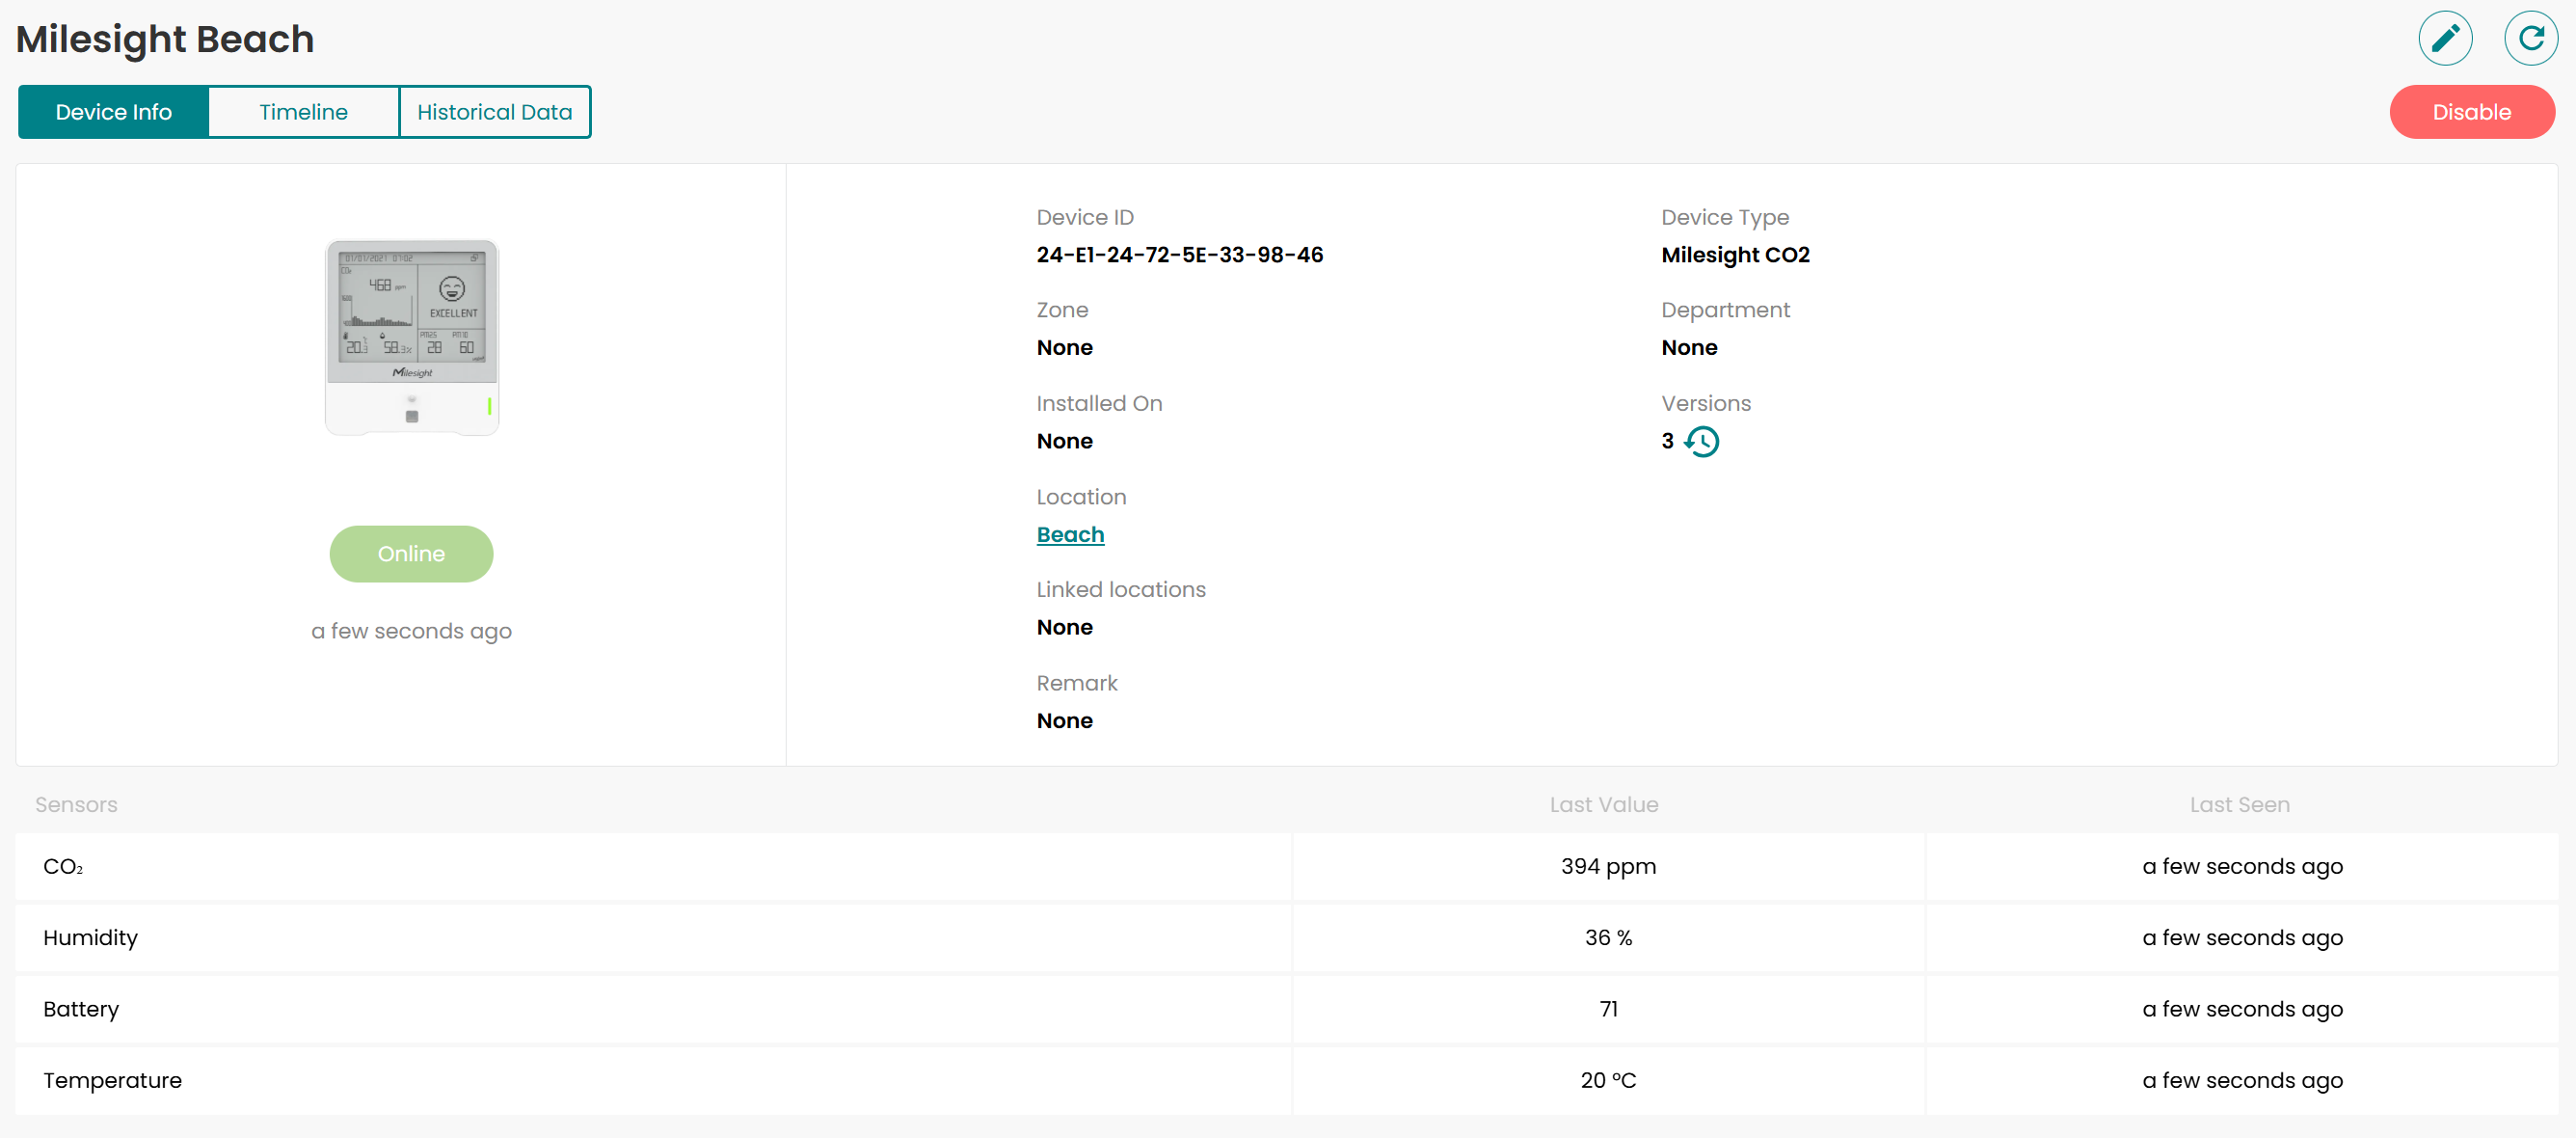Image resolution: width=2576 pixels, height=1138 pixels.
Task: Click last seen time for Temperature row
Action: pyautogui.click(x=2242, y=1080)
